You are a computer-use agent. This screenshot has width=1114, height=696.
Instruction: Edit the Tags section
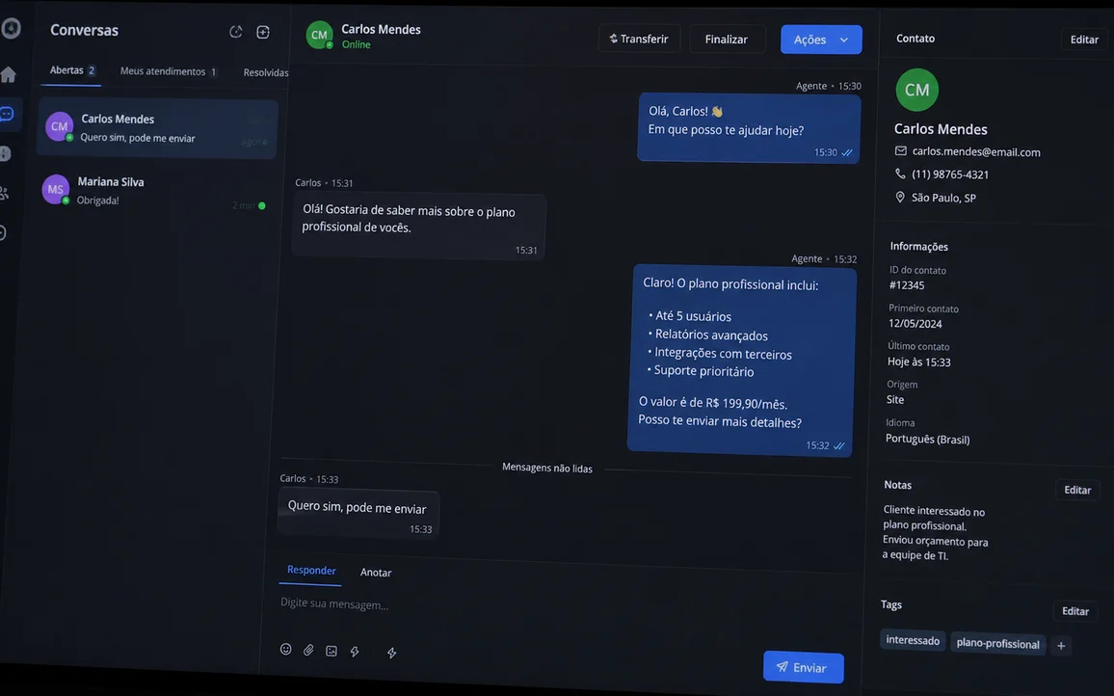click(1074, 611)
